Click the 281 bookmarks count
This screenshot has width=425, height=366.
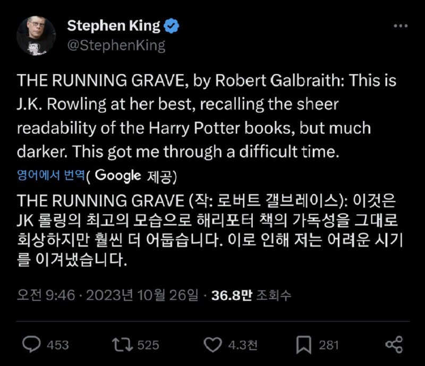[x=329, y=345]
